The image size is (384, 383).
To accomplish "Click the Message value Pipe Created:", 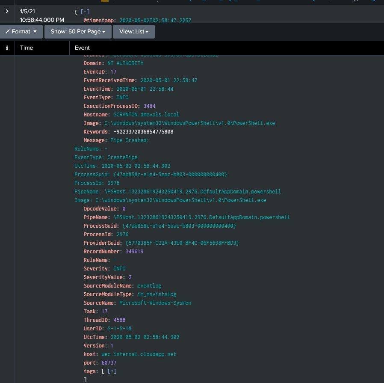I will pyautogui.click(x=130, y=140).
